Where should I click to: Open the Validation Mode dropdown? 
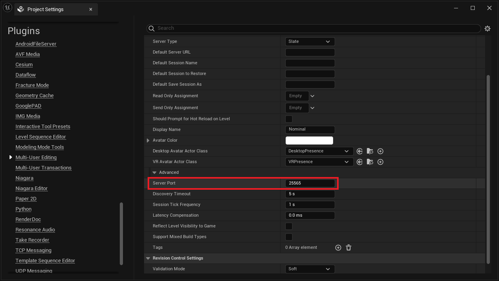coord(310,269)
